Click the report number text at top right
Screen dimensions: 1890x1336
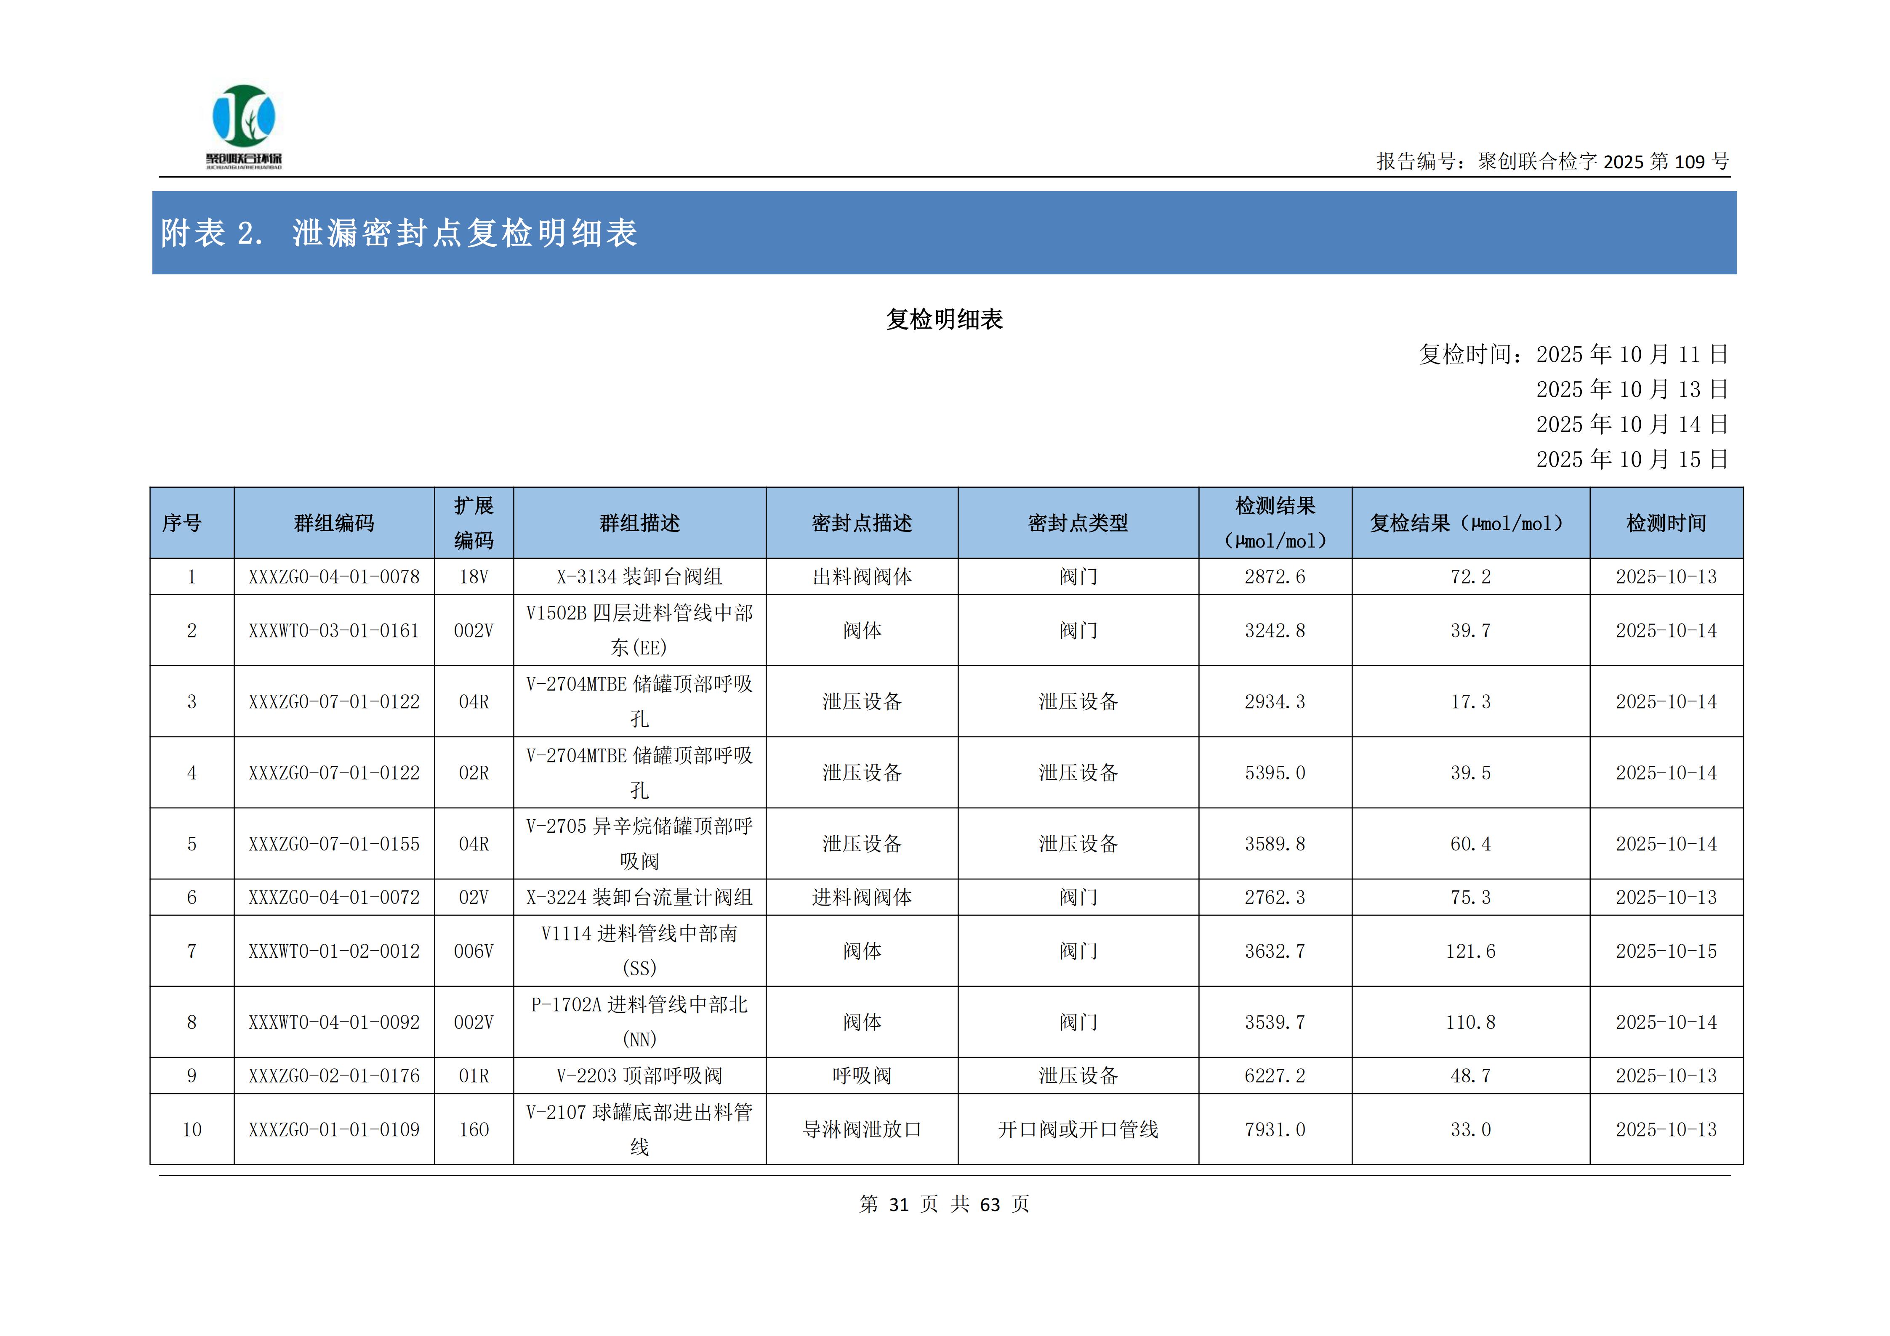[1552, 161]
